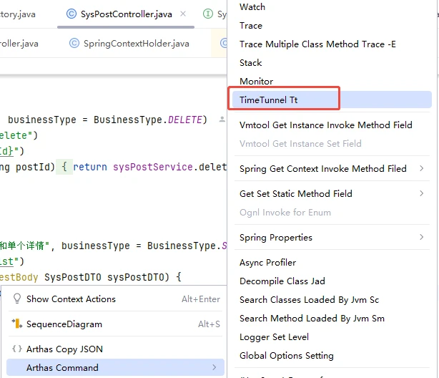Screen dimensions: 439x378
Task: Choose Decompile Class Jad
Action: (282, 281)
